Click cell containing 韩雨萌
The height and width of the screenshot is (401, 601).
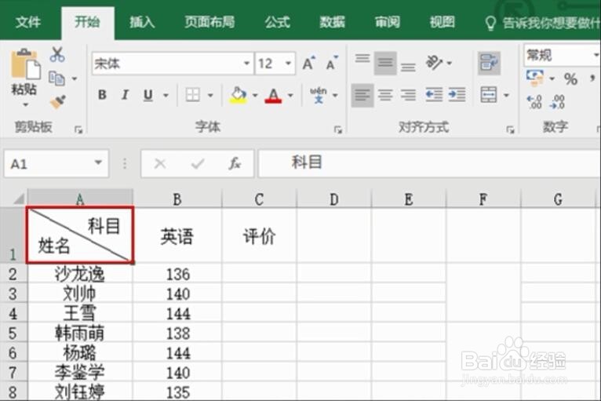click(x=80, y=333)
